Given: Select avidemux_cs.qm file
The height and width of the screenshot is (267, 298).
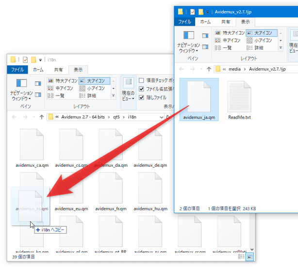Looking at the screenshot, I should click(71, 148).
